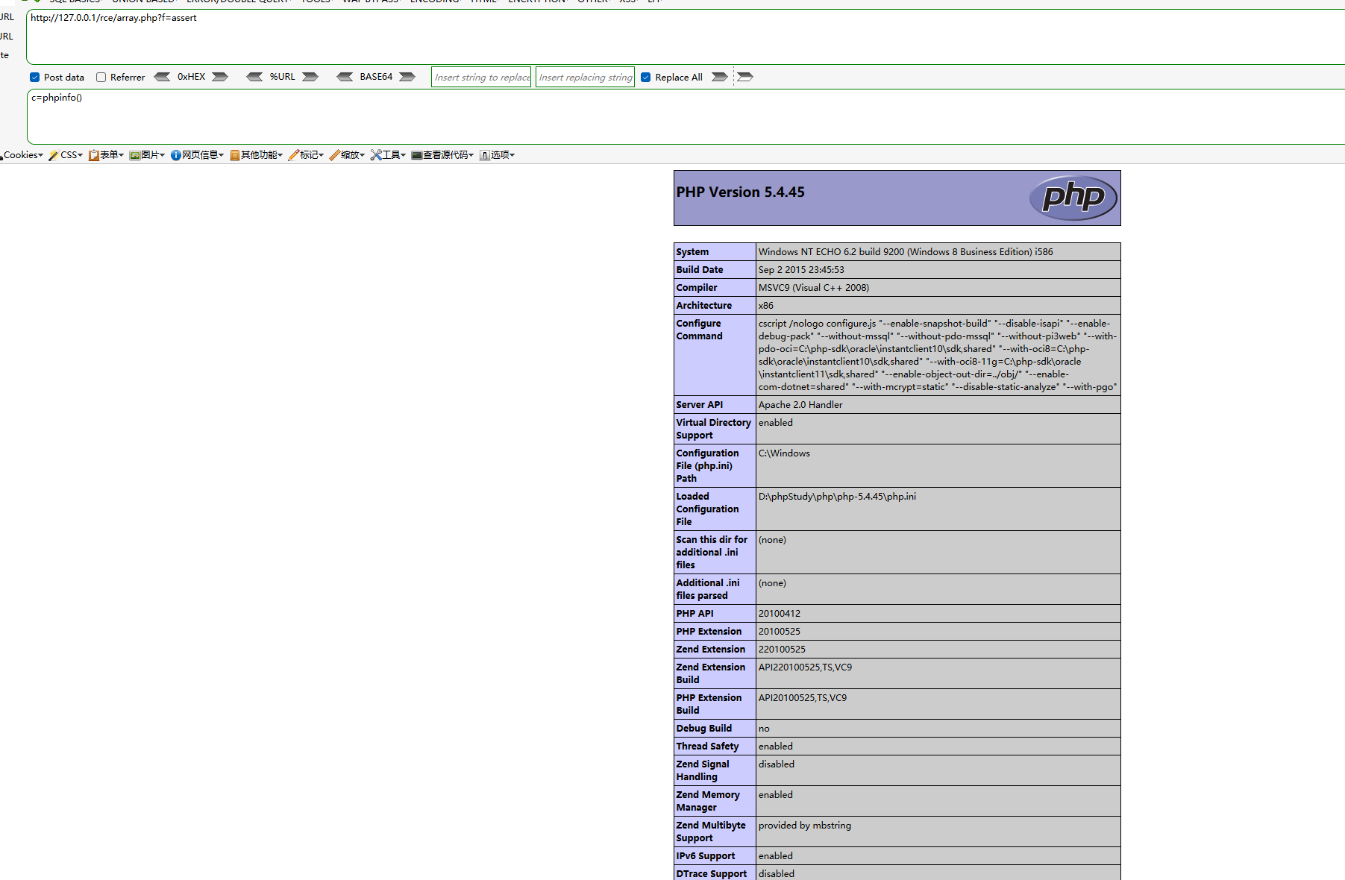Click the Insert replacing string field

tap(585, 77)
